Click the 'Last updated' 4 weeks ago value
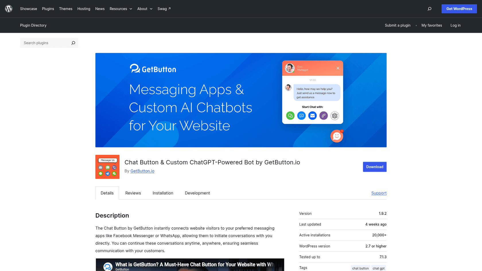 tap(376, 224)
